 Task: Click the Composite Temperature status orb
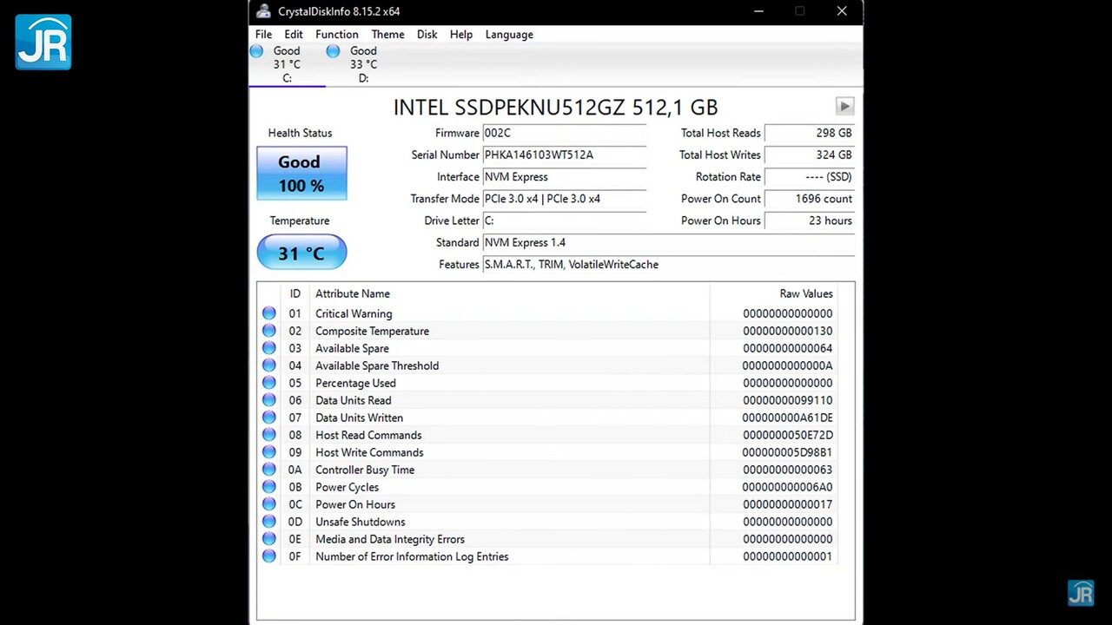tap(269, 331)
